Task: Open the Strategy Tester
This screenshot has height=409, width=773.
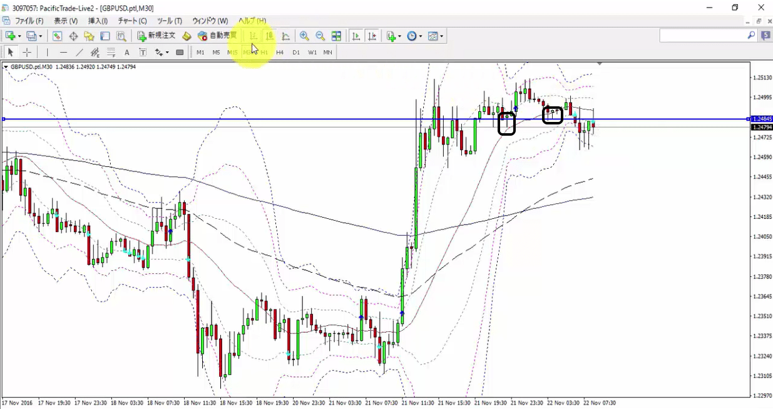Action: 121,36
